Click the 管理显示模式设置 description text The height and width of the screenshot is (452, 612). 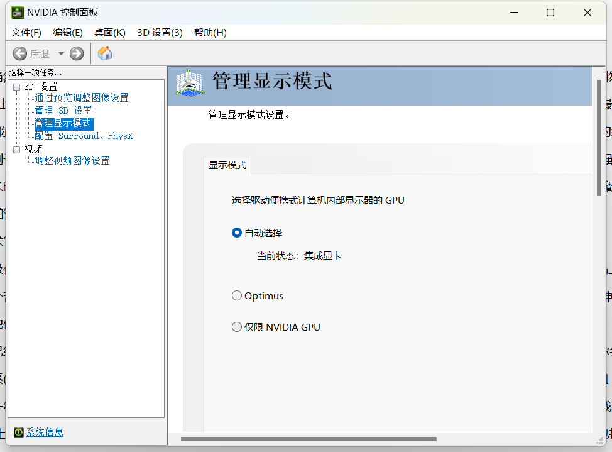[249, 115]
